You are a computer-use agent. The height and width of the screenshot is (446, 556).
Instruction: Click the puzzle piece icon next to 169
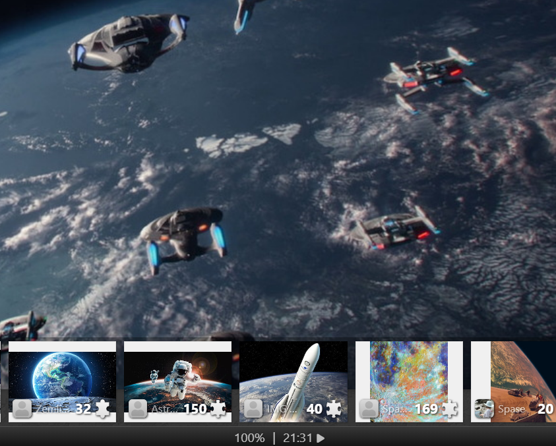click(449, 409)
